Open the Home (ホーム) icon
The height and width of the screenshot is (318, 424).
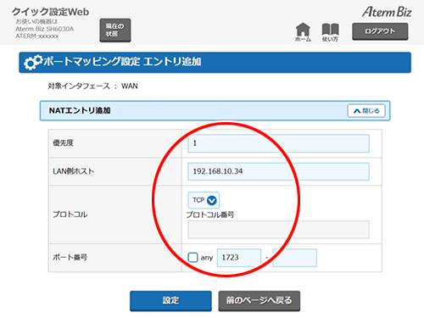[x=303, y=31]
